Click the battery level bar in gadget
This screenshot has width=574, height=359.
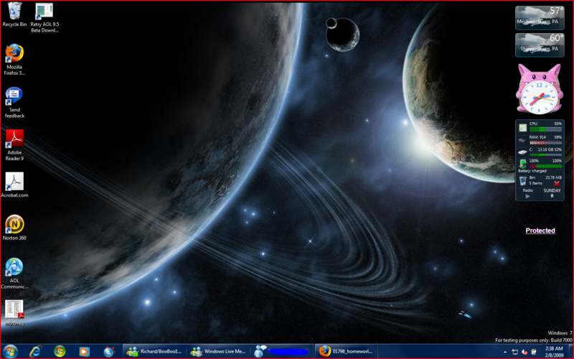coord(545,166)
